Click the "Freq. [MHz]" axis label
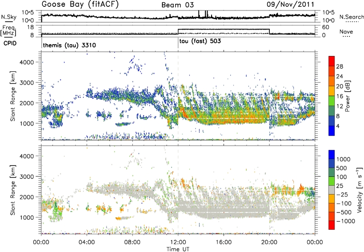This screenshot has height=252, width=364. pyautogui.click(x=9, y=30)
